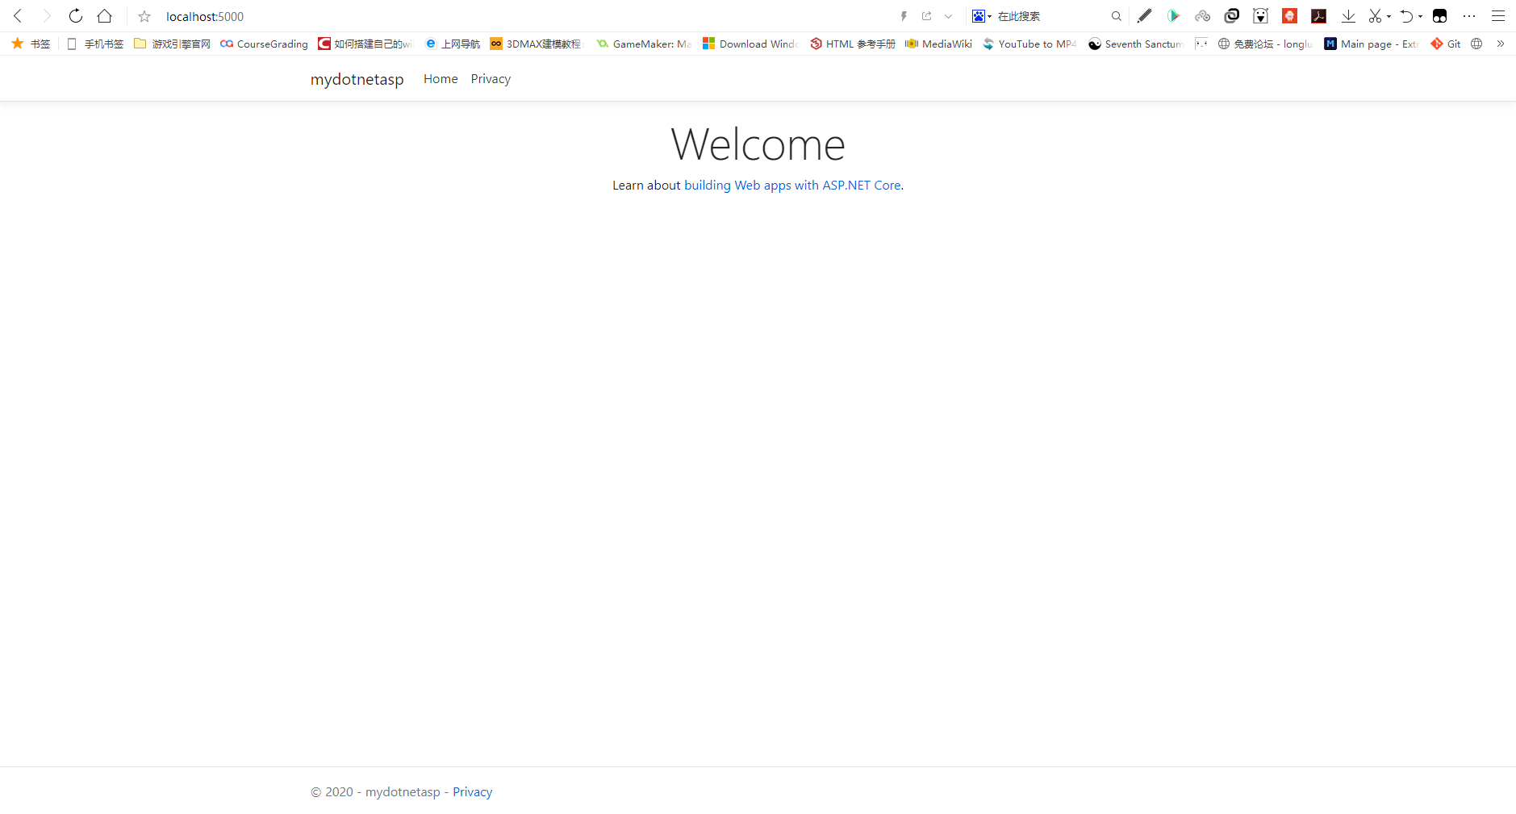This screenshot has height=814, width=1516.
Task: Click the Welcome heading
Action: [758, 144]
